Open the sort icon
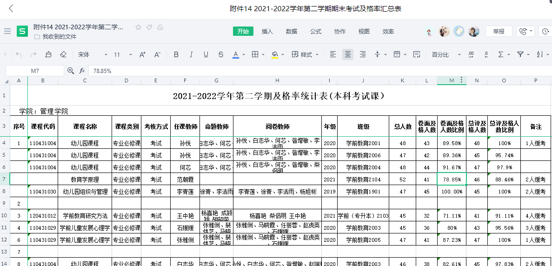 pos(540,54)
